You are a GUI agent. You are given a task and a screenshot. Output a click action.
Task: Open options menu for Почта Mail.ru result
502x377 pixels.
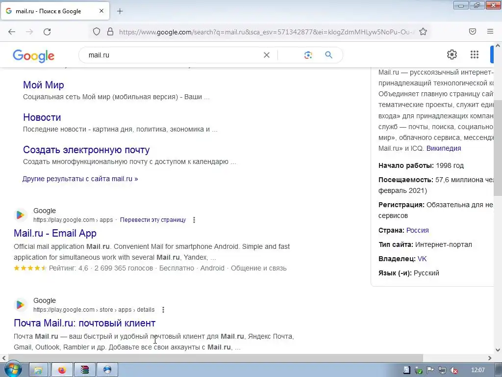[163, 310]
